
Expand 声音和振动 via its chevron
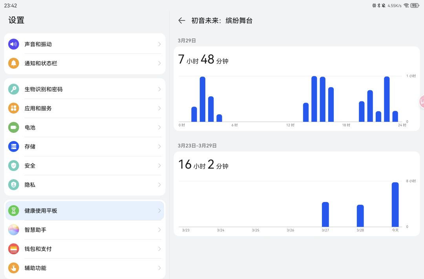159,44
